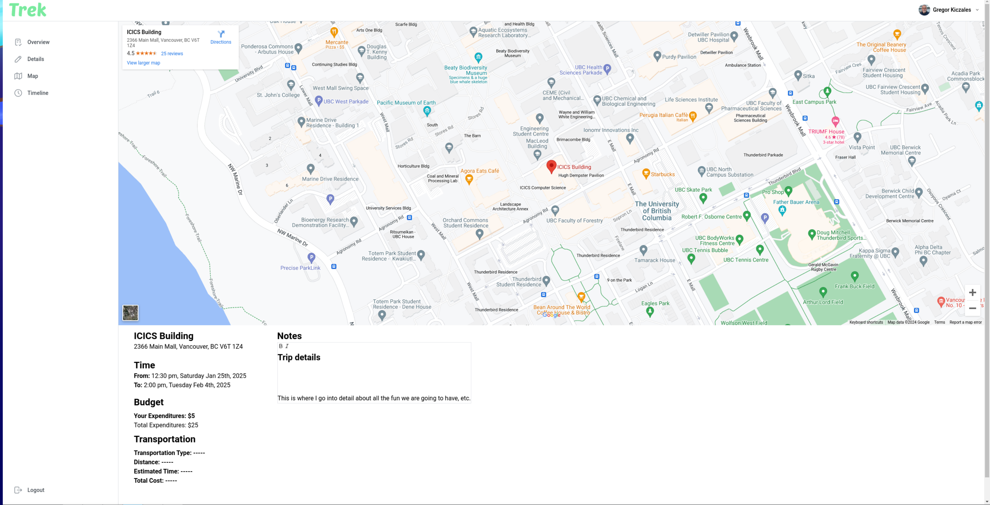Viewport: 990px width, 505px height.
Task: Click Gregor Kiczales profile avatar
Action: (924, 10)
